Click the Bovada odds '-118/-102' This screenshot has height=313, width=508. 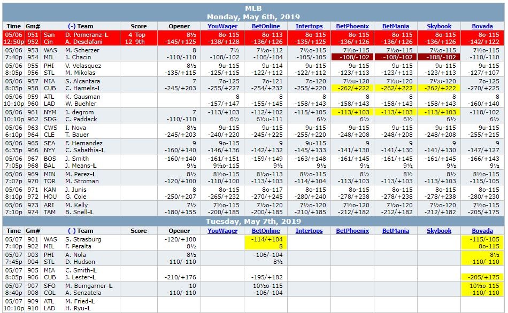484,112
